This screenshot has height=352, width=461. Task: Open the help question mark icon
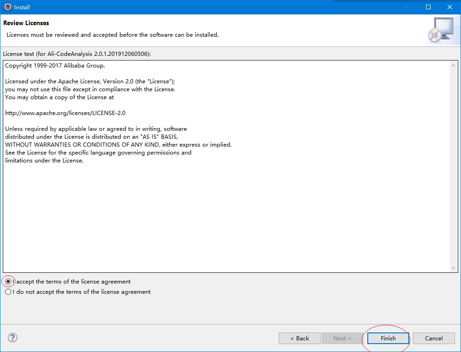12,338
